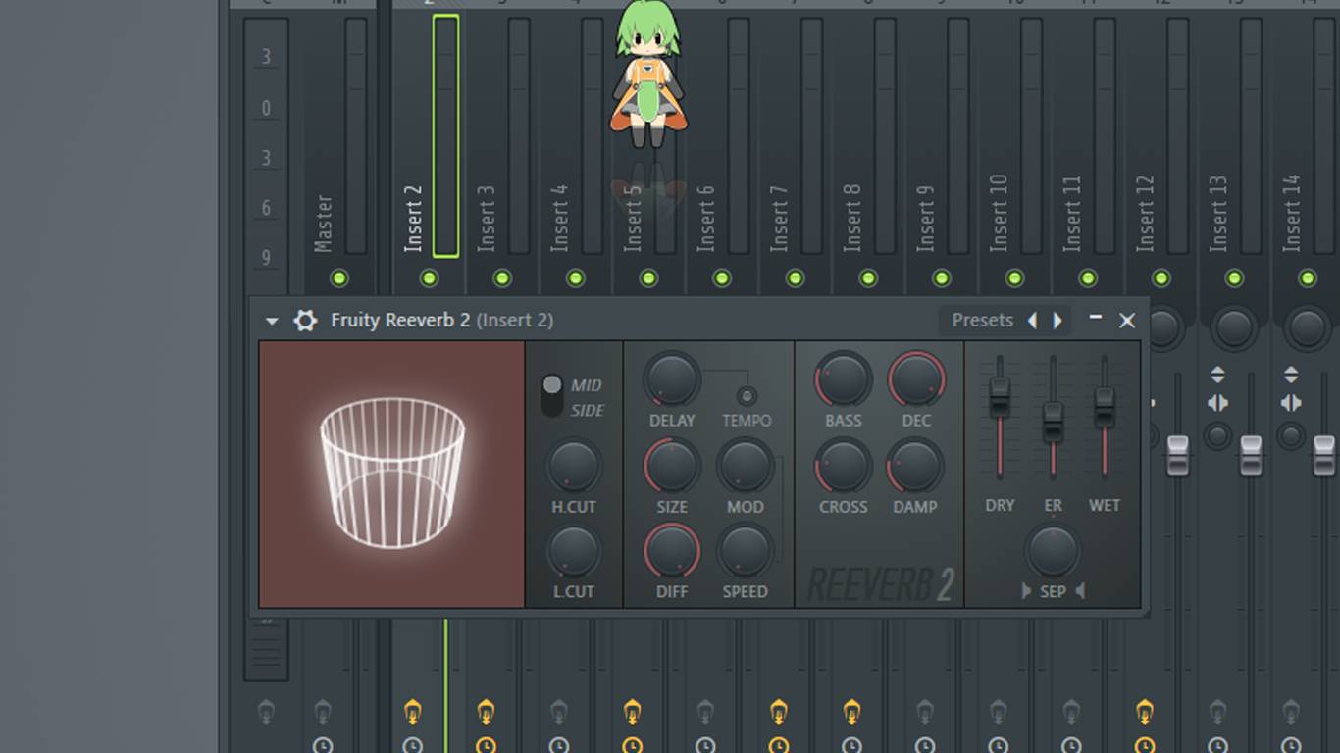
Task: Click the Insert 13 routing icon at bottom
Action: pyautogui.click(x=1217, y=712)
